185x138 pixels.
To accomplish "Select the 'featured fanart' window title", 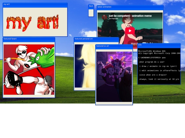I will [x=10, y=39].
